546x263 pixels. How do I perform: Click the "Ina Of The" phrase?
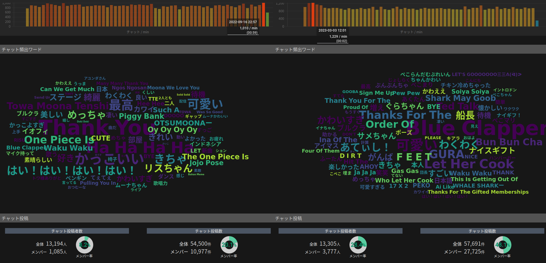coord(338,140)
